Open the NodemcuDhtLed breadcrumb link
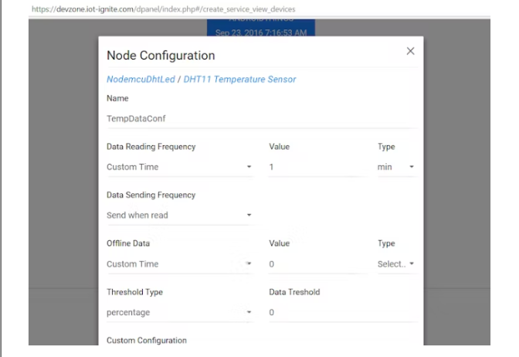The image size is (519, 357). [x=141, y=79]
